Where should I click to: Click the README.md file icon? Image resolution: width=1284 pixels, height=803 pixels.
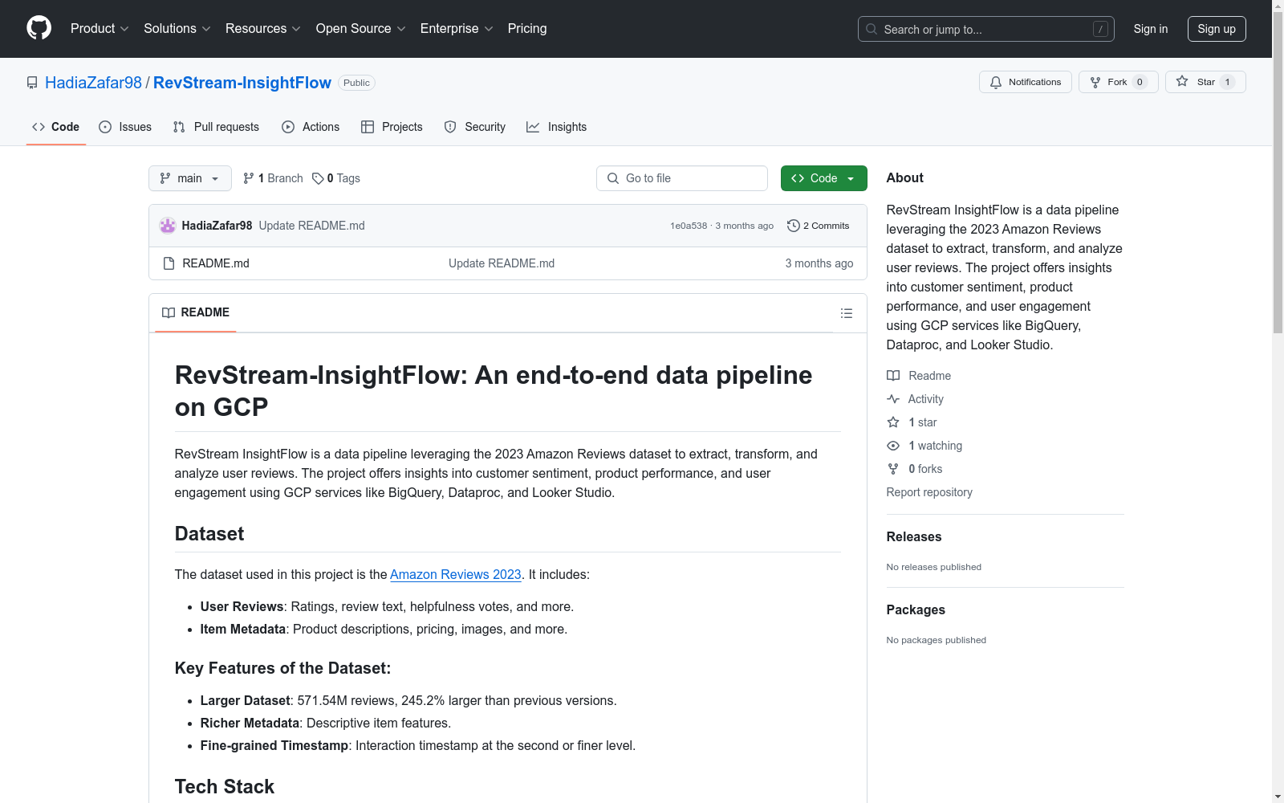pos(169,263)
